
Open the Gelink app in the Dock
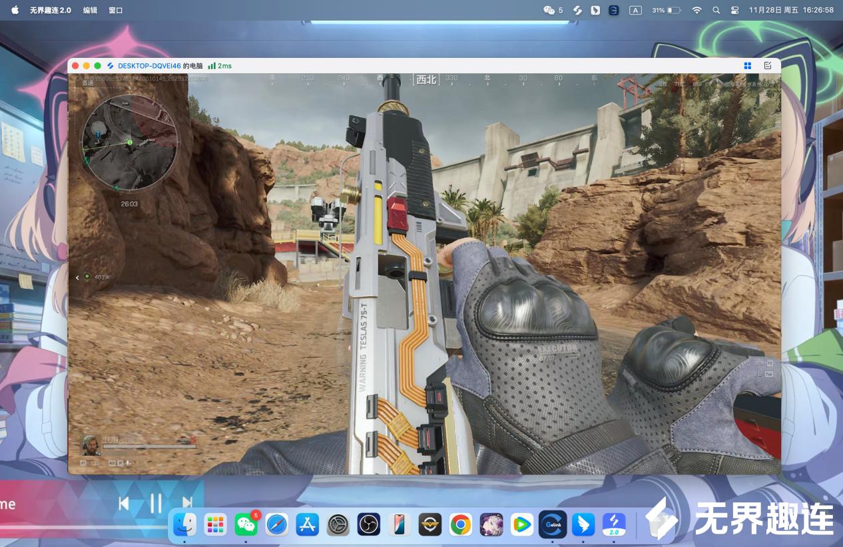(553, 524)
